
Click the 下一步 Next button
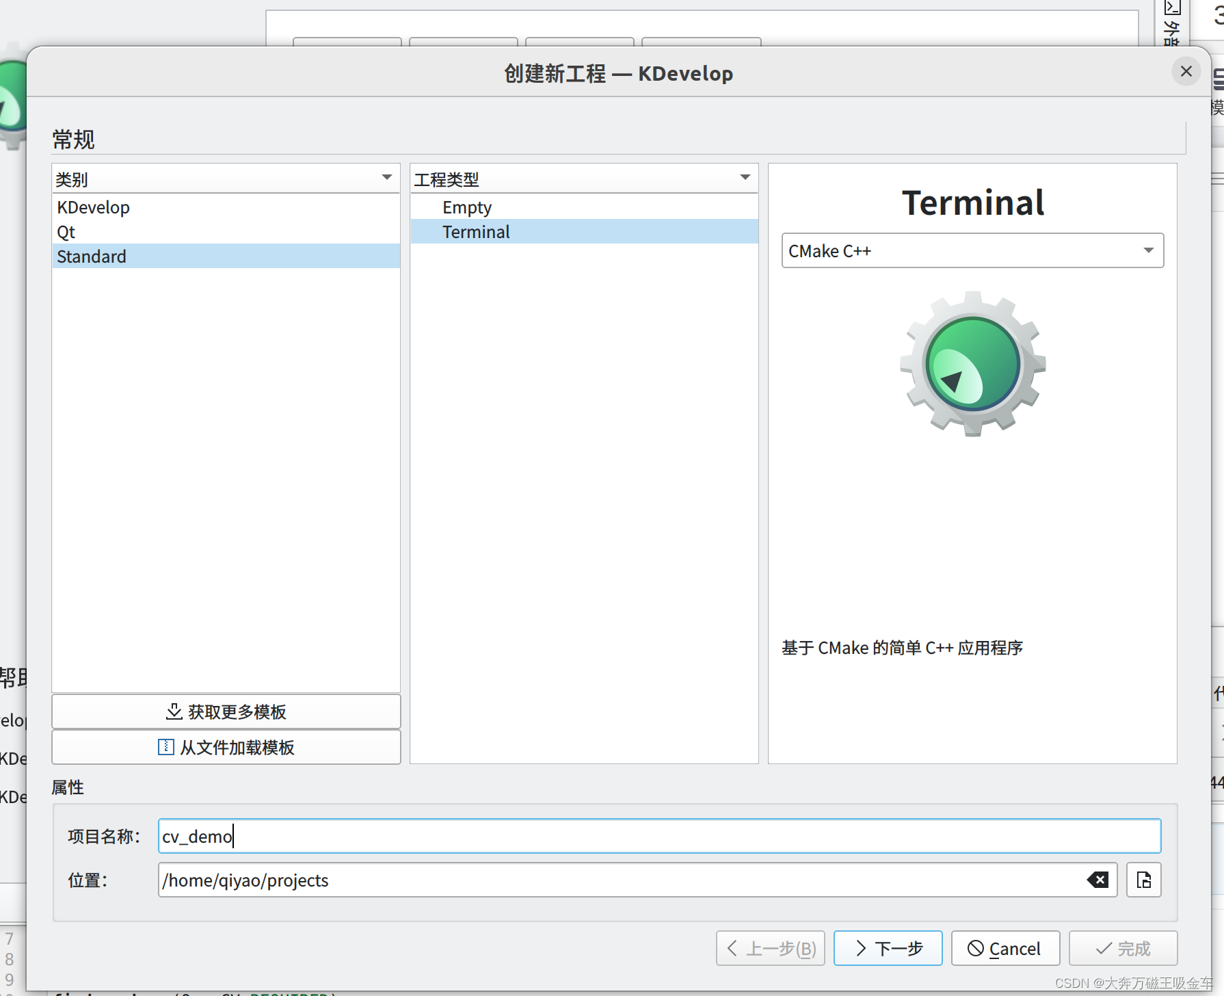click(888, 948)
